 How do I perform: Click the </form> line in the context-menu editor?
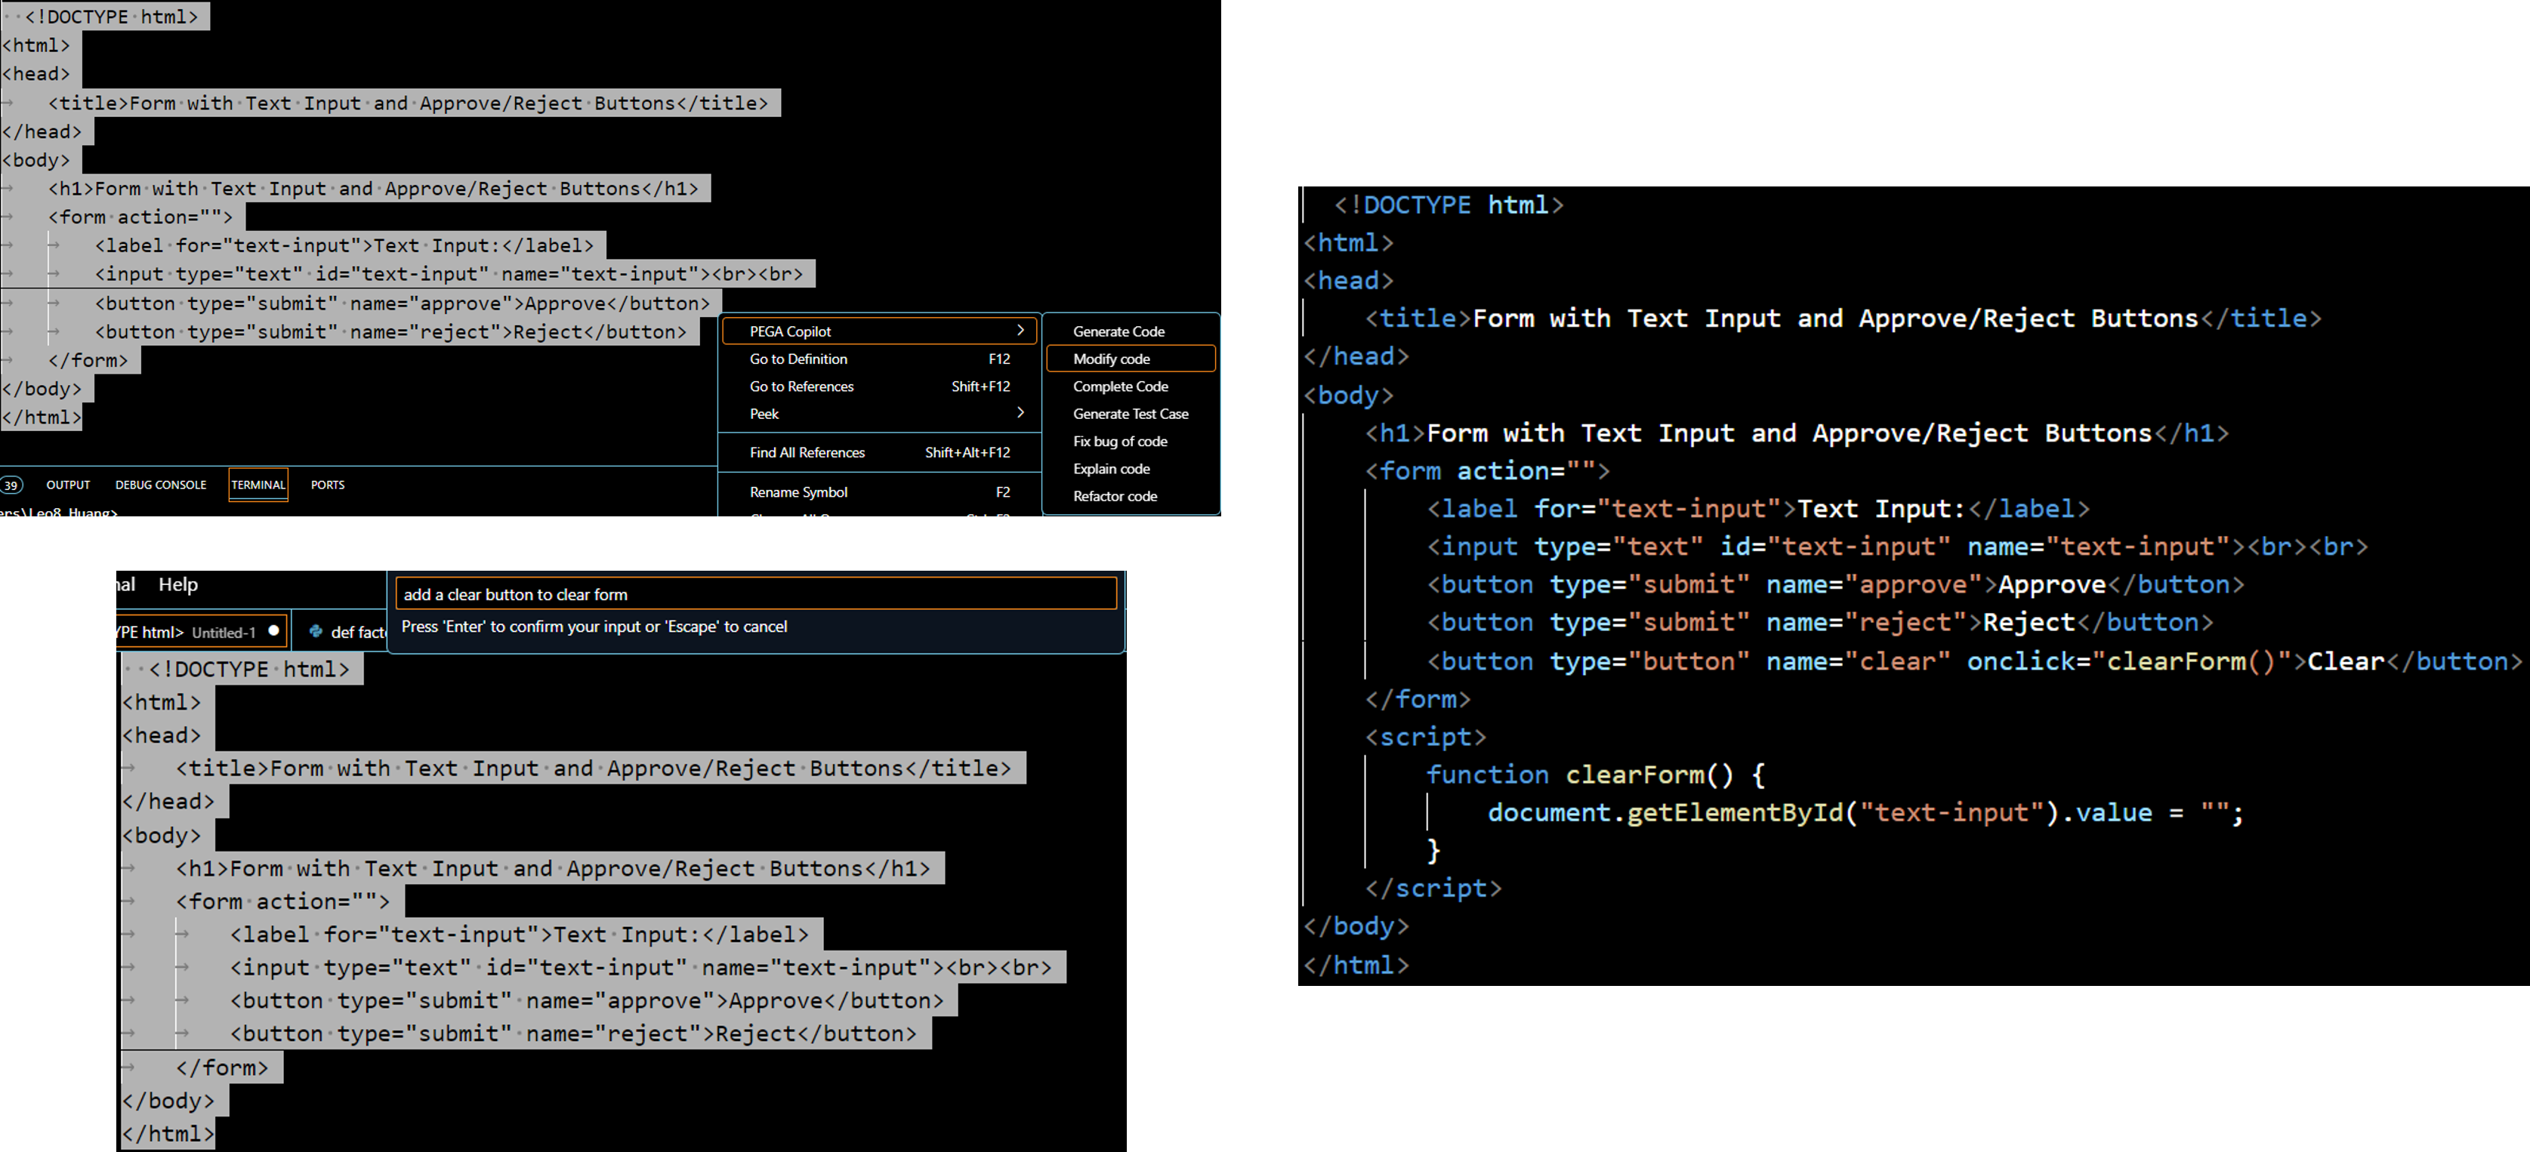pos(88,360)
